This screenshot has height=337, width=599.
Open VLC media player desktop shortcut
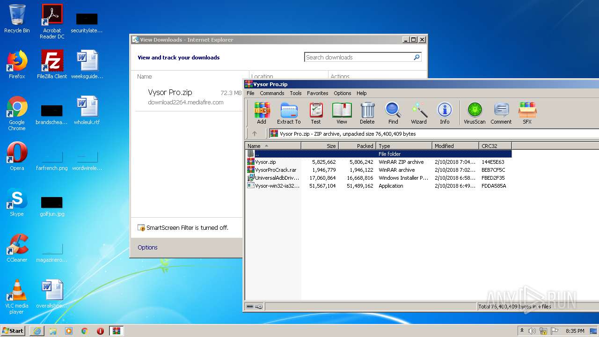click(17, 297)
